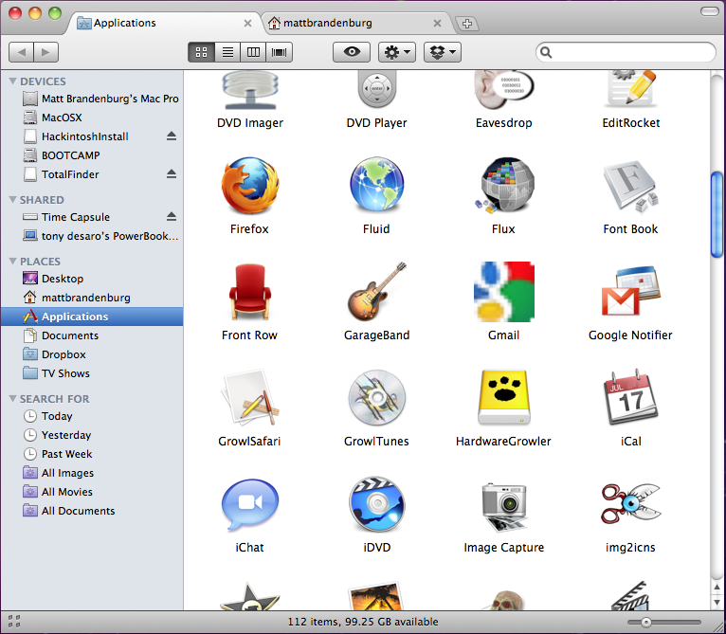The width and height of the screenshot is (726, 634).
Task: Select the iCal calendar icon
Action: click(630, 397)
